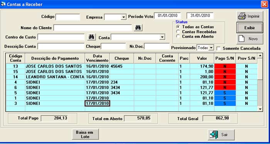
Task: Click the end date field 31/01/2010
Action: (x=200, y=16)
